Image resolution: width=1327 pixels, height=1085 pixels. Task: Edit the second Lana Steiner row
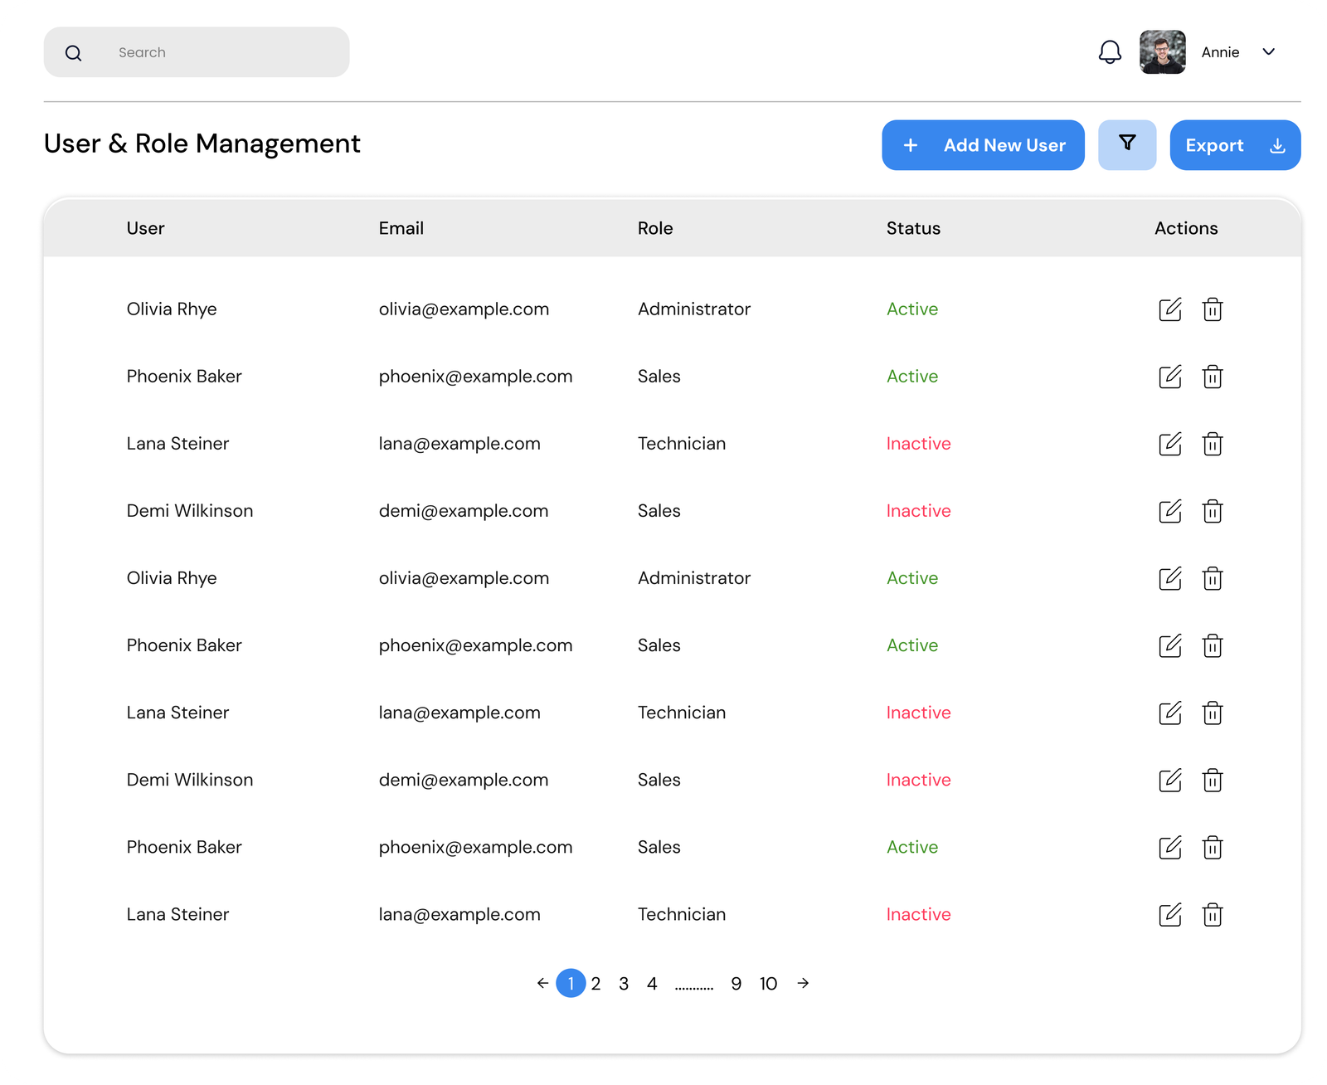pyautogui.click(x=1169, y=713)
